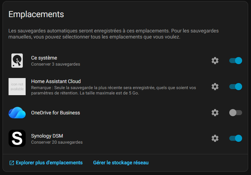Select the Home Assistant Cloud label

tap(56, 81)
